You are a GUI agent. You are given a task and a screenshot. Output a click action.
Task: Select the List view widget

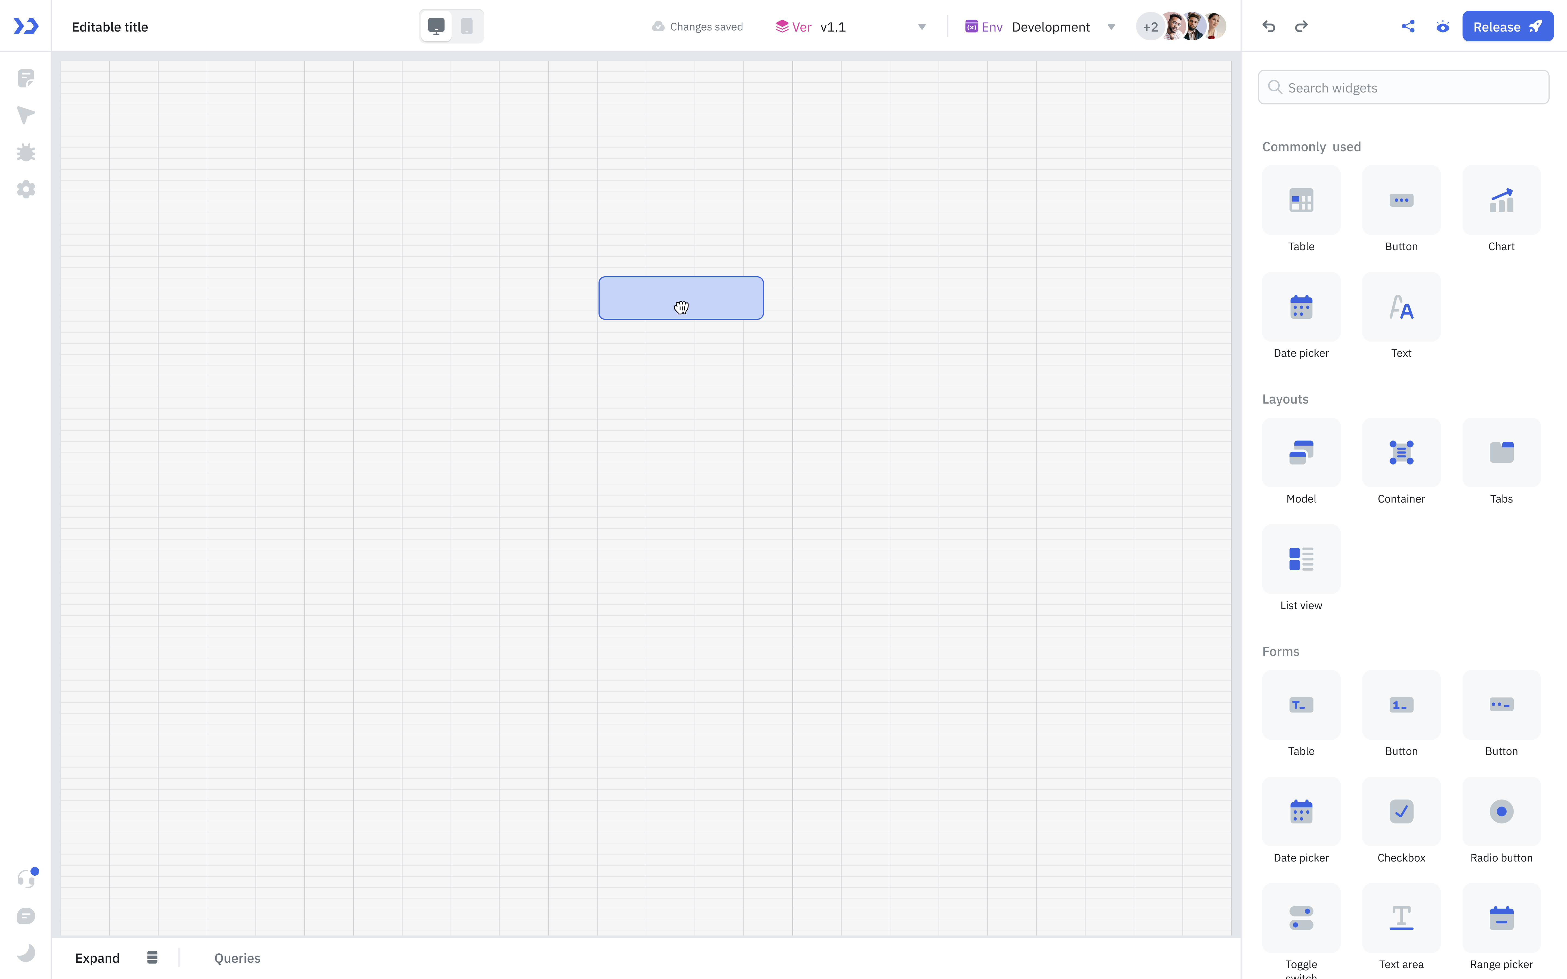[1301, 559]
